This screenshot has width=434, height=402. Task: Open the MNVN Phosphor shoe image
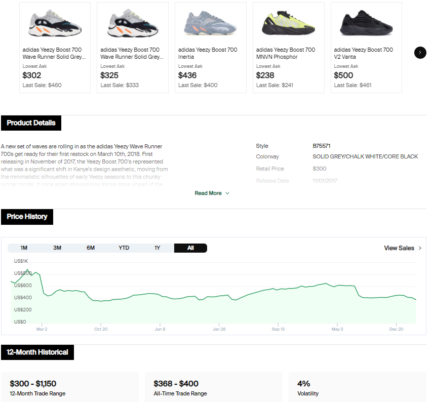[288, 24]
